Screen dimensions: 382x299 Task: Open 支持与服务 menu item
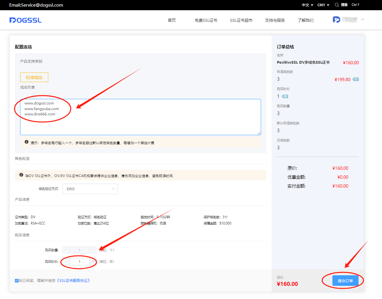275,20
